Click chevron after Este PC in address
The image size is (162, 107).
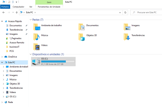35,12
